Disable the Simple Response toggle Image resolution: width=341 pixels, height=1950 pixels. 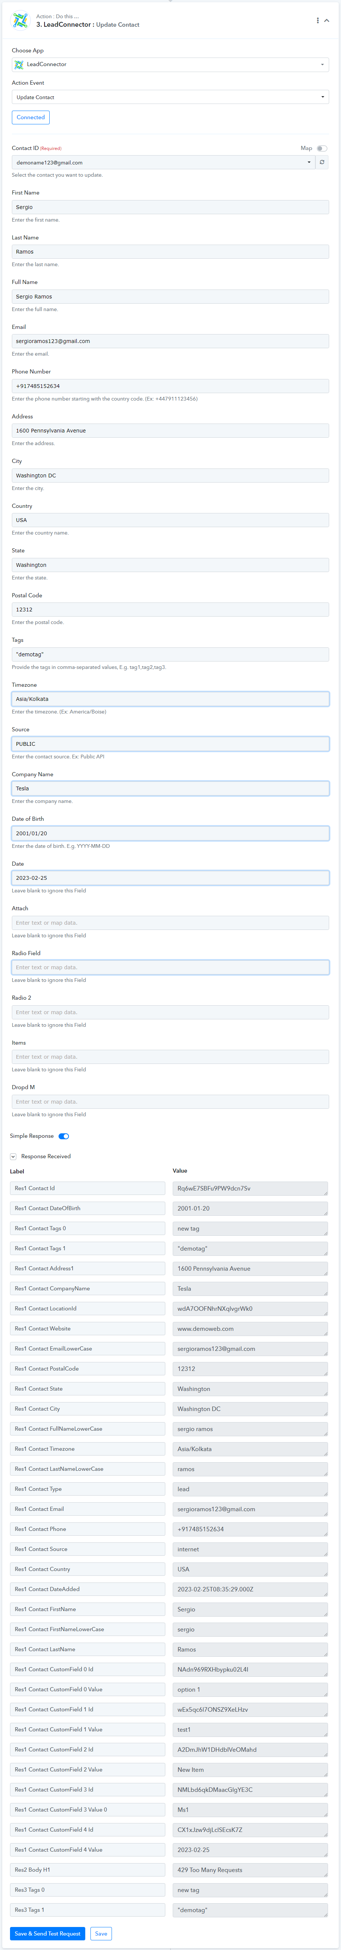point(63,1136)
